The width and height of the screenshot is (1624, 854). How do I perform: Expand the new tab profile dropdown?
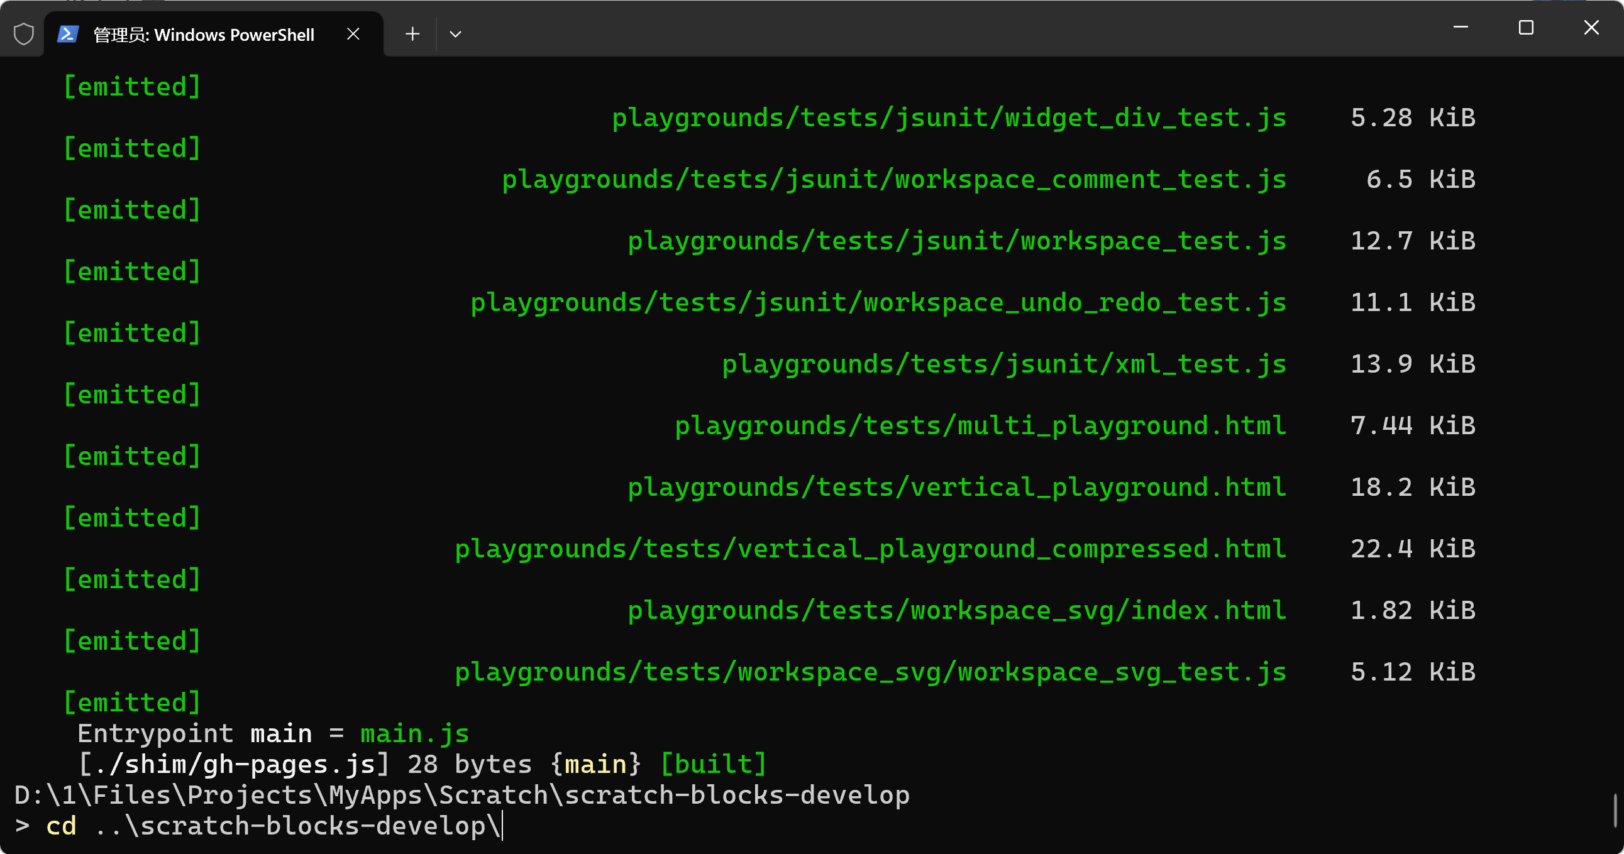(x=455, y=34)
